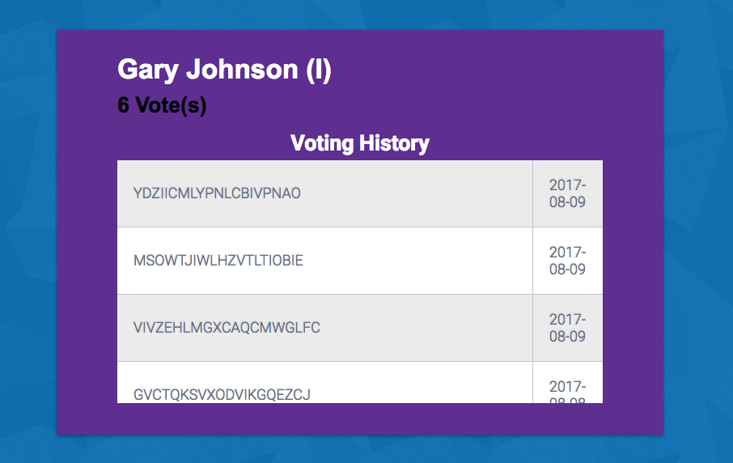Select the YDZIICMLYPNLCBIVPNAO vote row

click(x=360, y=193)
